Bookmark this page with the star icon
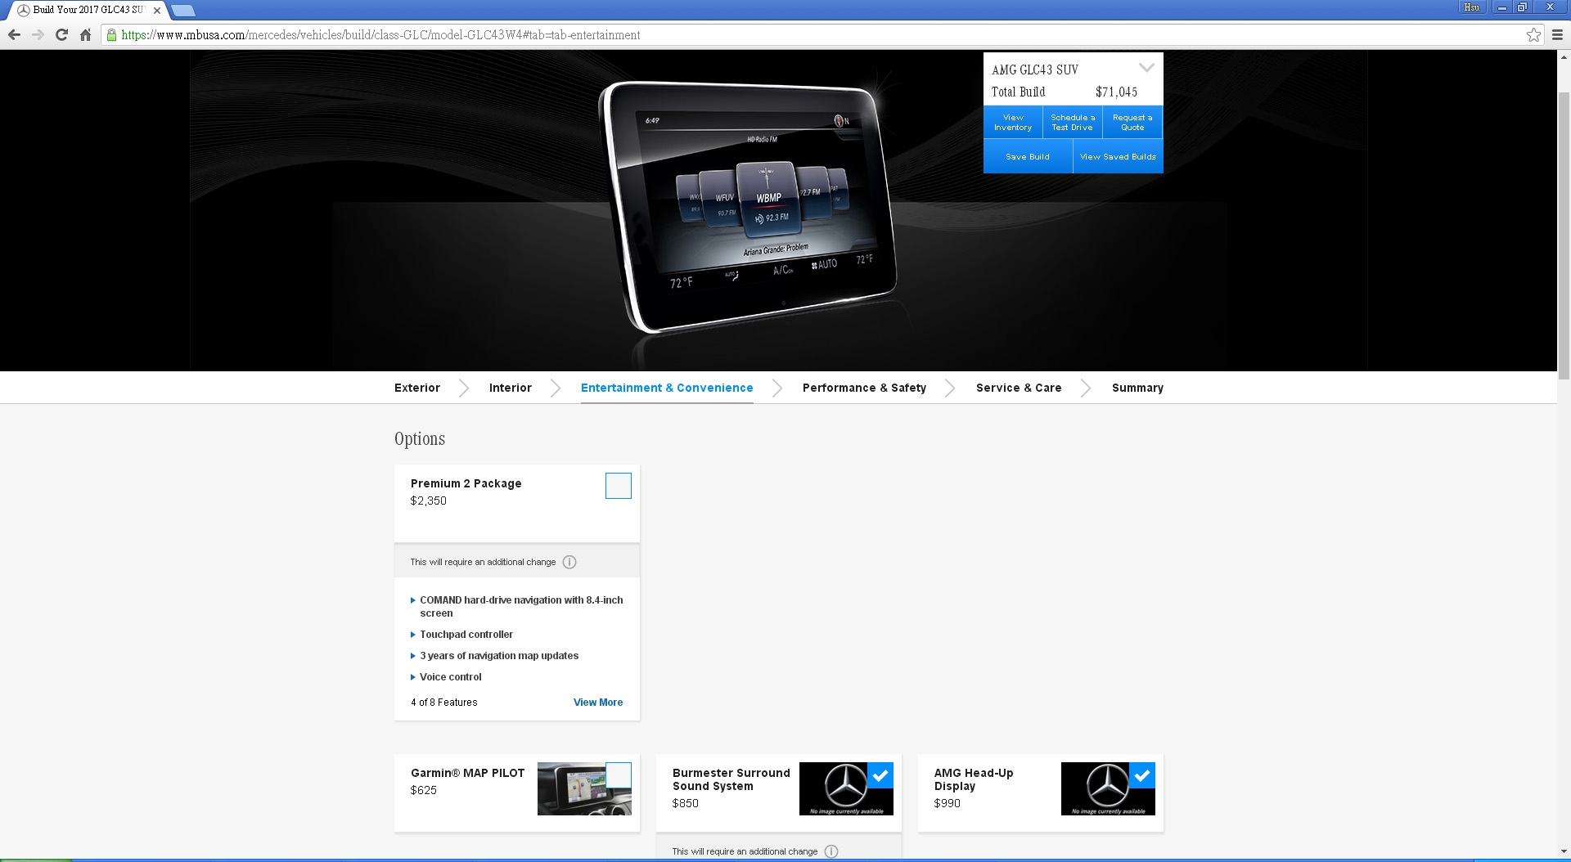The height and width of the screenshot is (862, 1571). point(1533,35)
